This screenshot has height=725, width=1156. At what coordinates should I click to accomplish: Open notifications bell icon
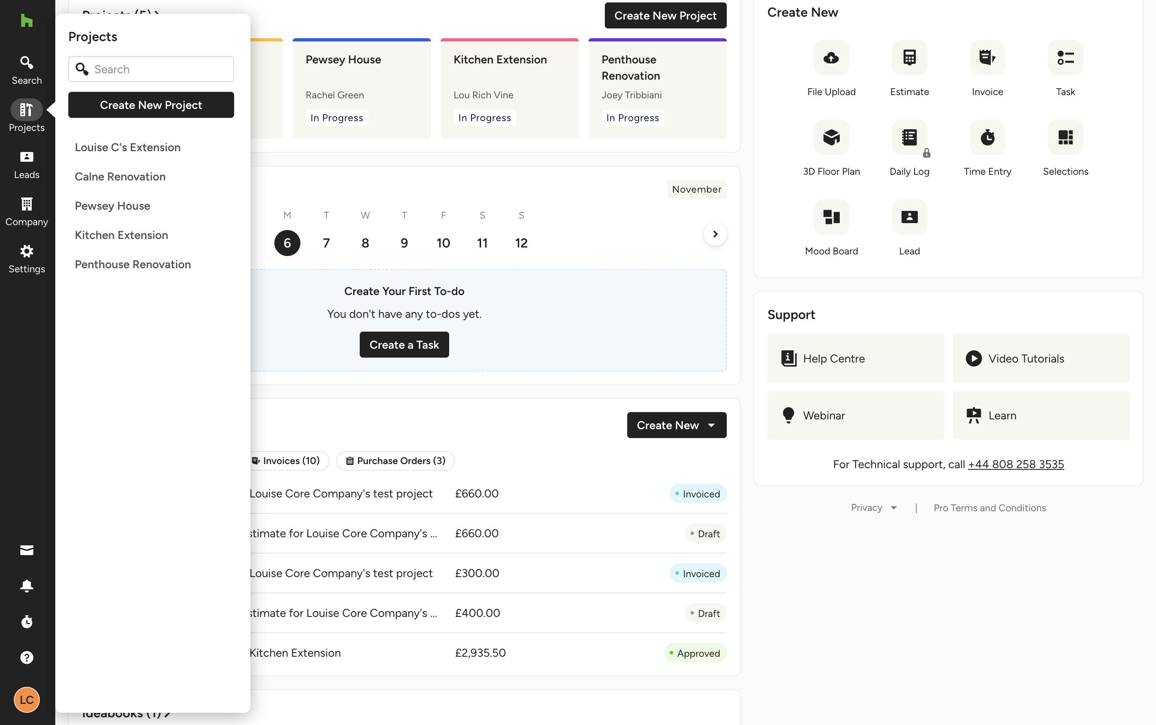click(26, 586)
